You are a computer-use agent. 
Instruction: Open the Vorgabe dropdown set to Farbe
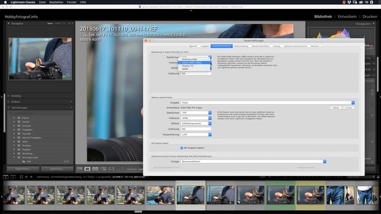point(267,103)
